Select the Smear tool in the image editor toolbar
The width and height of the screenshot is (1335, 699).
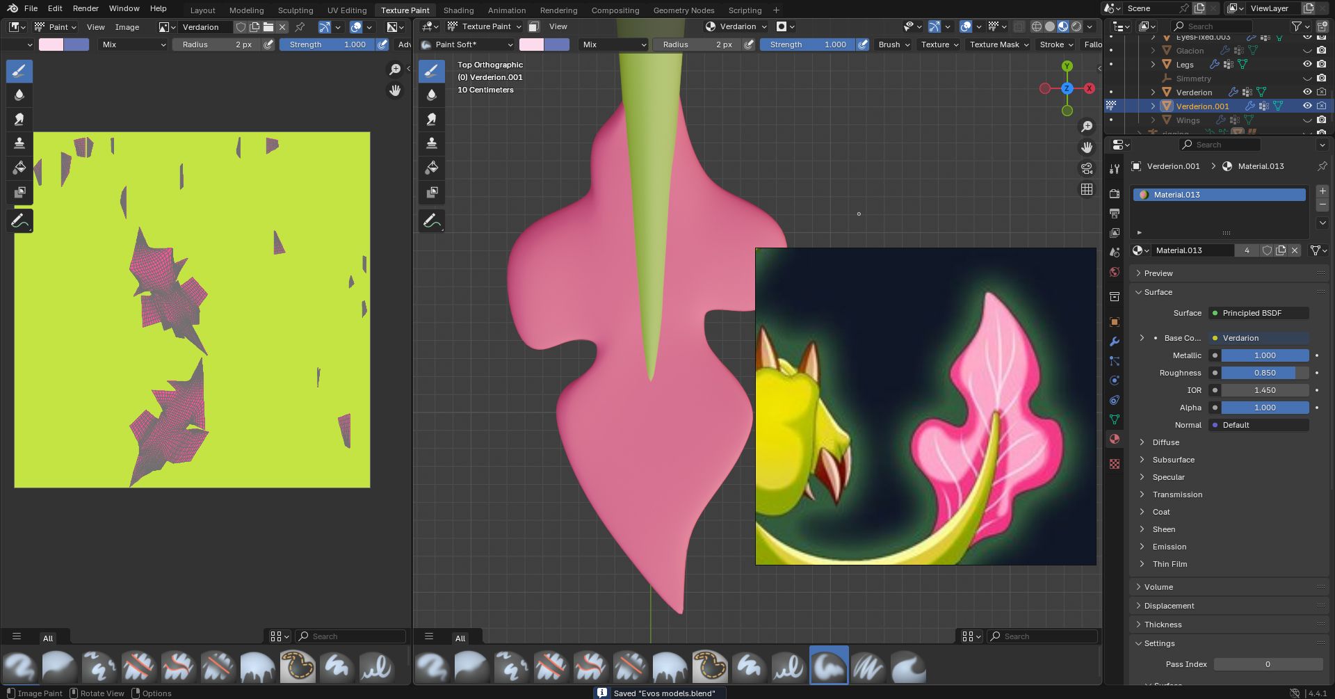point(19,120)
